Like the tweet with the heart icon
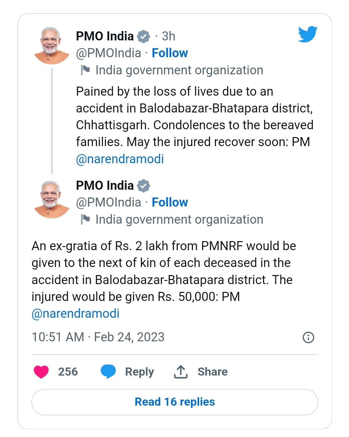 coord(41,372)
